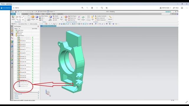Screen dimensions: 189x106
Task: Expand the Cameras tree node
Action: coord(15,32)
